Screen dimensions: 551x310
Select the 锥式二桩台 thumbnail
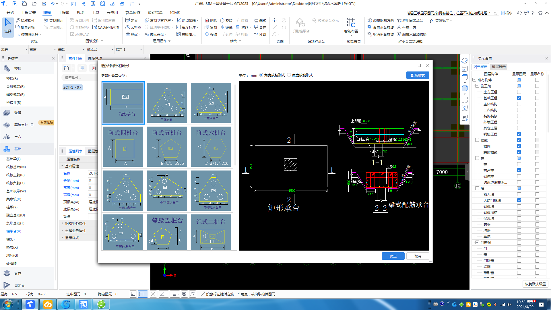coord(211,232)
